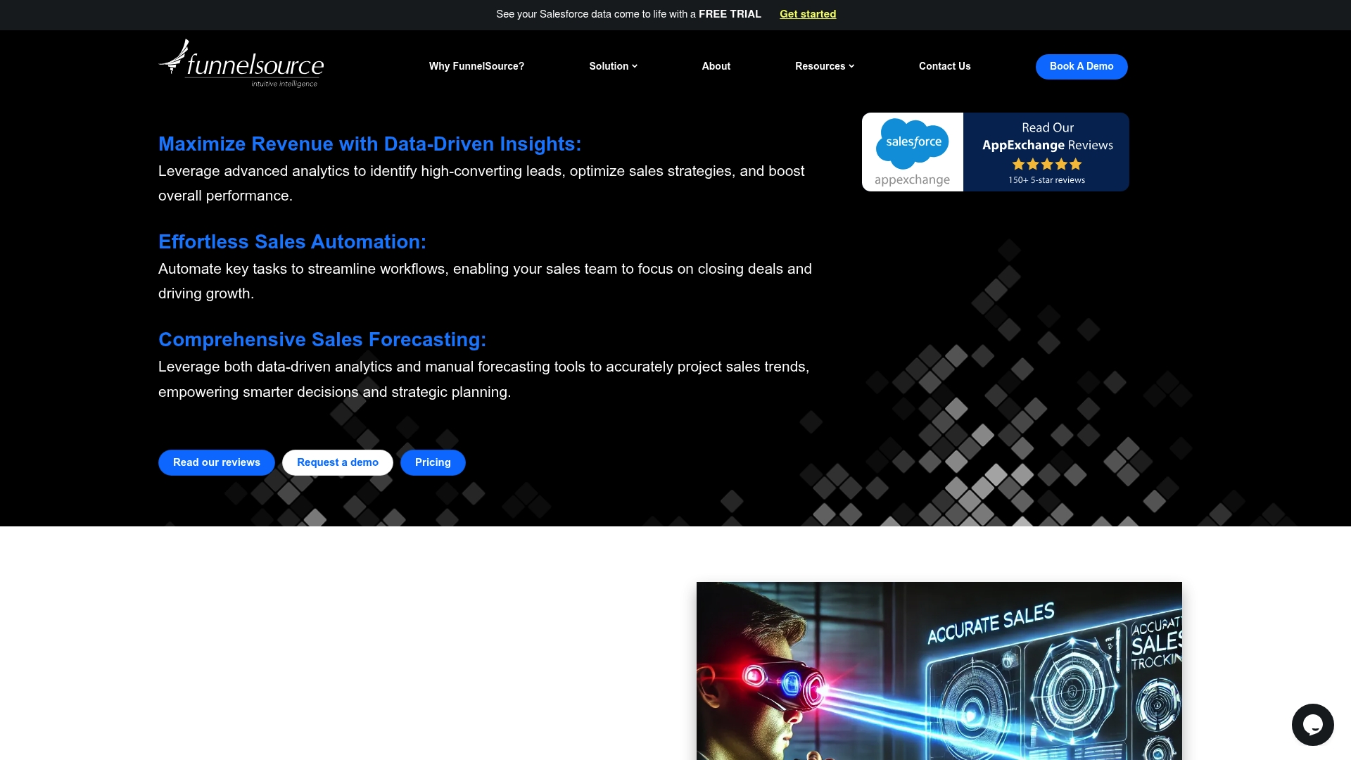Image resolution: width=1351 pixels, height=760 pixels.
Task: Click Request a demo button
Action: point(338,462)
